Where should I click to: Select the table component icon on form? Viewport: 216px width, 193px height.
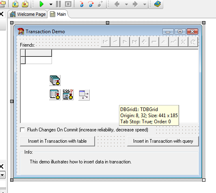click(55, 94)
